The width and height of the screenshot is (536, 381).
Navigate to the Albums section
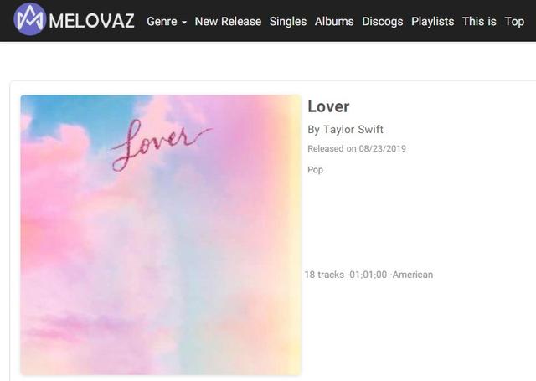334,22
